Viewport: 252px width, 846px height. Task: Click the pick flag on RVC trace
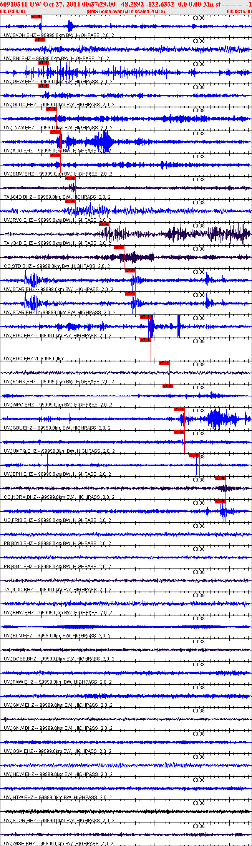point(70,201)
